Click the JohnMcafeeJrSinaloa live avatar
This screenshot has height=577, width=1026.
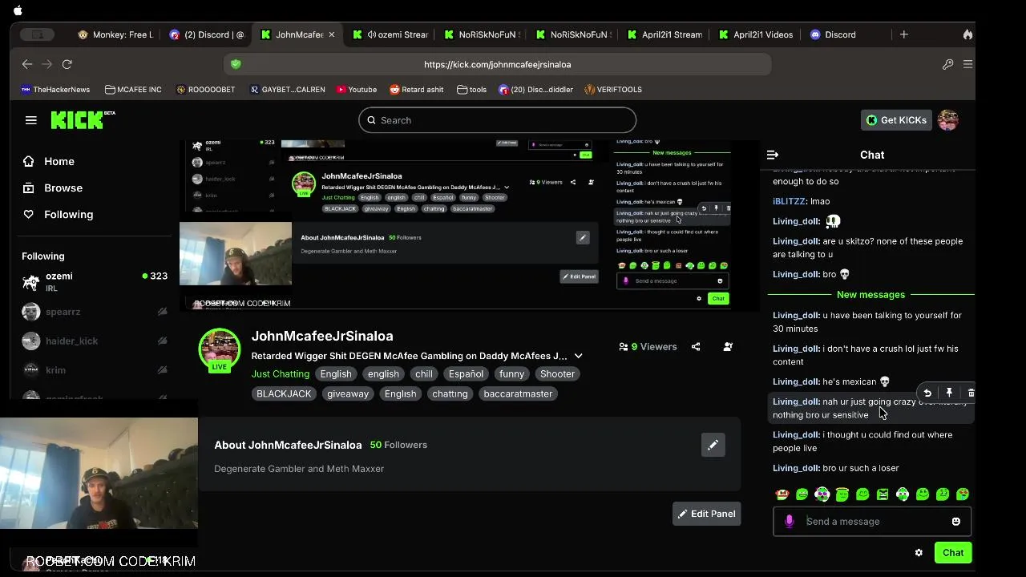point(220,350)
